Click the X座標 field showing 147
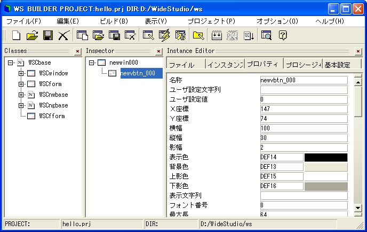This screenshot has height=232, width=367. pos(304,109)
